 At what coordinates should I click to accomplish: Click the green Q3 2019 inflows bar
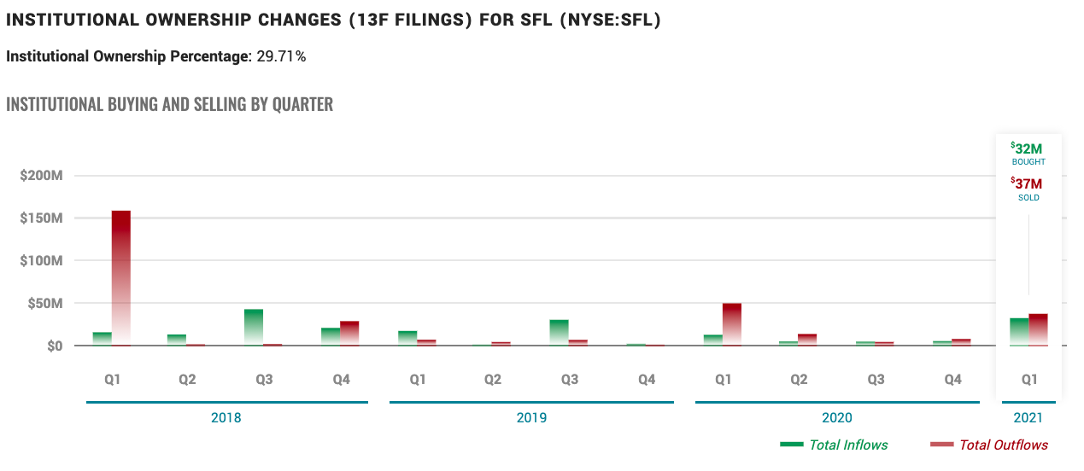click(560, 333)
